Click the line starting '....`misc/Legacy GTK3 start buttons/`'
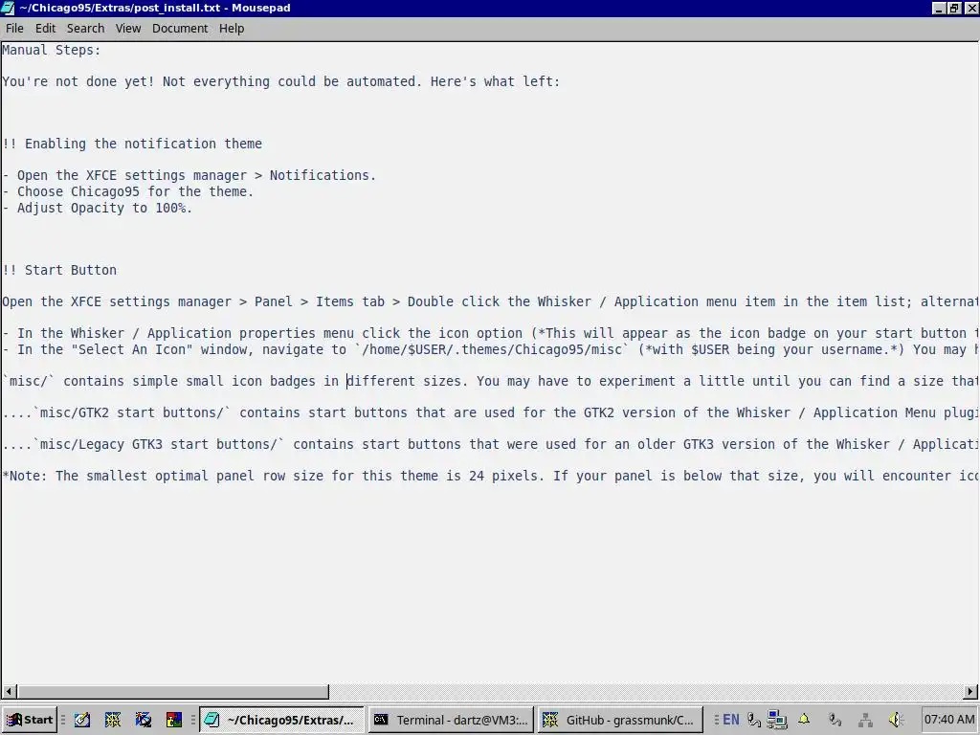The height and width of the screenshot is (735, 980). pyautogui.click(x=490, y=444)
